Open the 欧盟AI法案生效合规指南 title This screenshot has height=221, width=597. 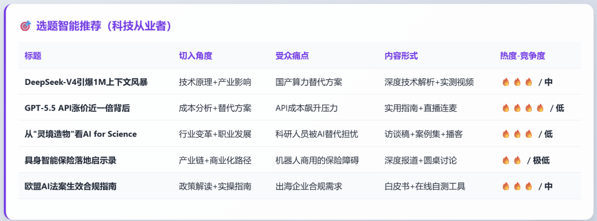tap(70, 186)
